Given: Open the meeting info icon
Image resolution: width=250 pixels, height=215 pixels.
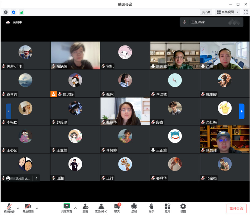Looking at the screenshot, I should click(x=6, y=12).
